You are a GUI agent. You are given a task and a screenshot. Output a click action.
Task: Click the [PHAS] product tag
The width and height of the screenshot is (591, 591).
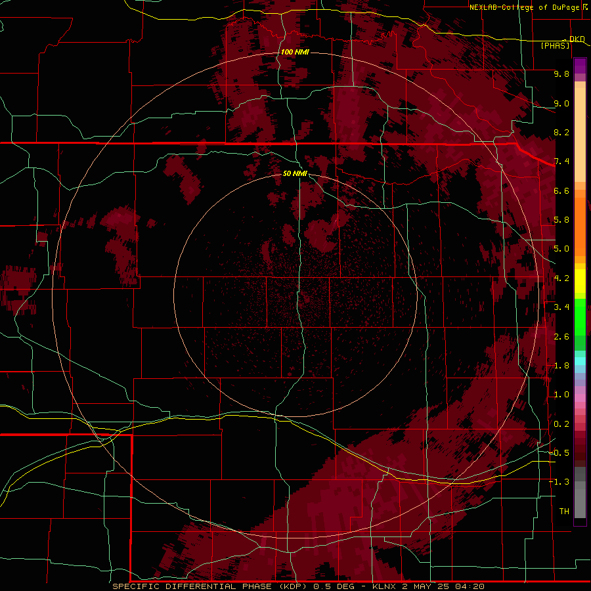[x=555, y=45]
